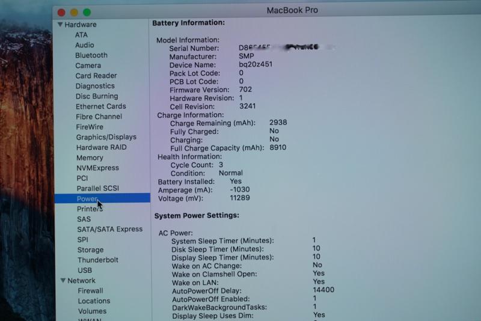Click the MacBook Pro window title

292,10
